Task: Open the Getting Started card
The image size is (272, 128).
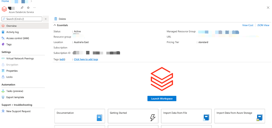Action: pos(133,116)
